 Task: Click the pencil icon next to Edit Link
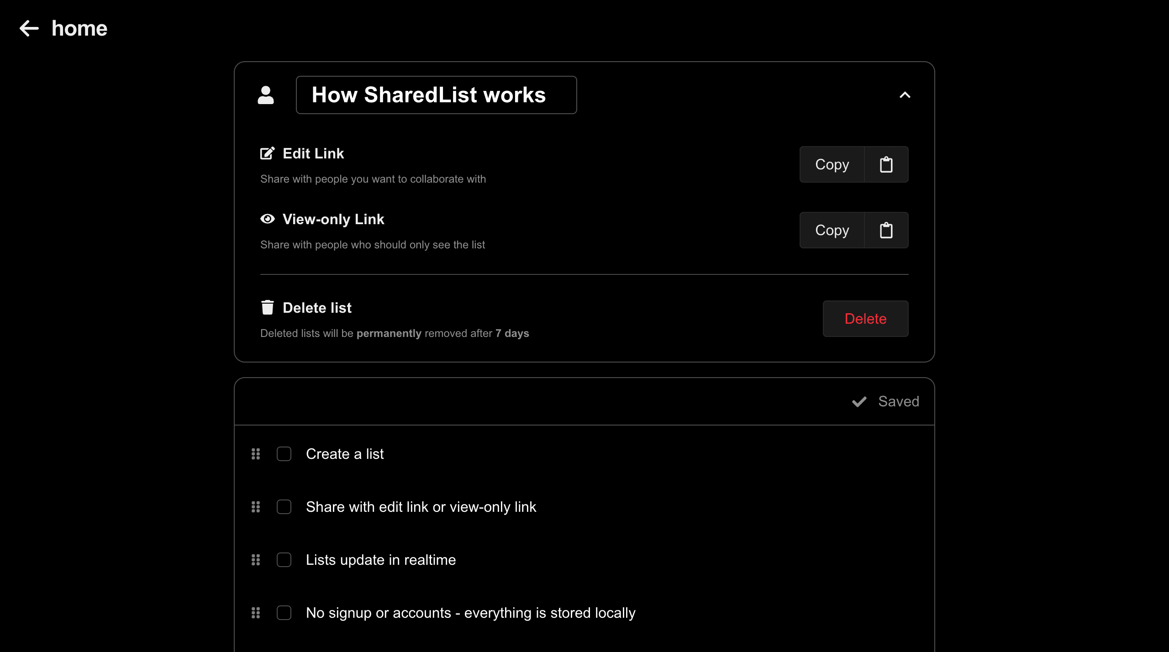[x=268, y=153]
